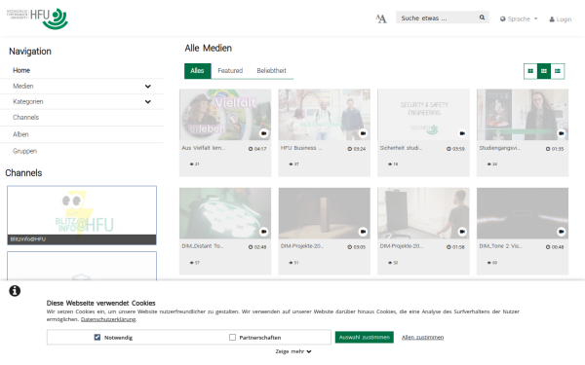
Task: Click the magnifier search icon
Action: (482, 18)
